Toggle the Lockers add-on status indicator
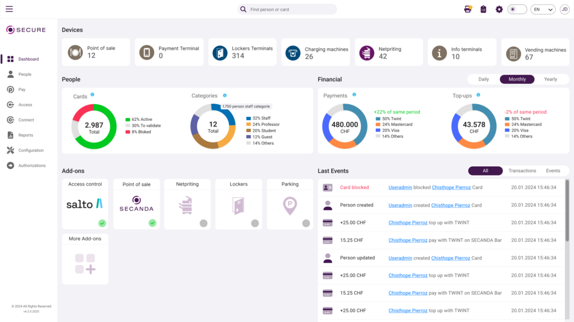This screenshot has height=322, width=574. [255, 223]
